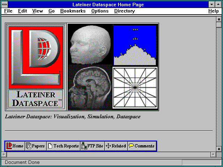Image resolution: width=223 pixels, height=167 pixels.
Task: Click the vertical scrollbar down arrow
Action: pyautogui.click(x=219, y=149)
